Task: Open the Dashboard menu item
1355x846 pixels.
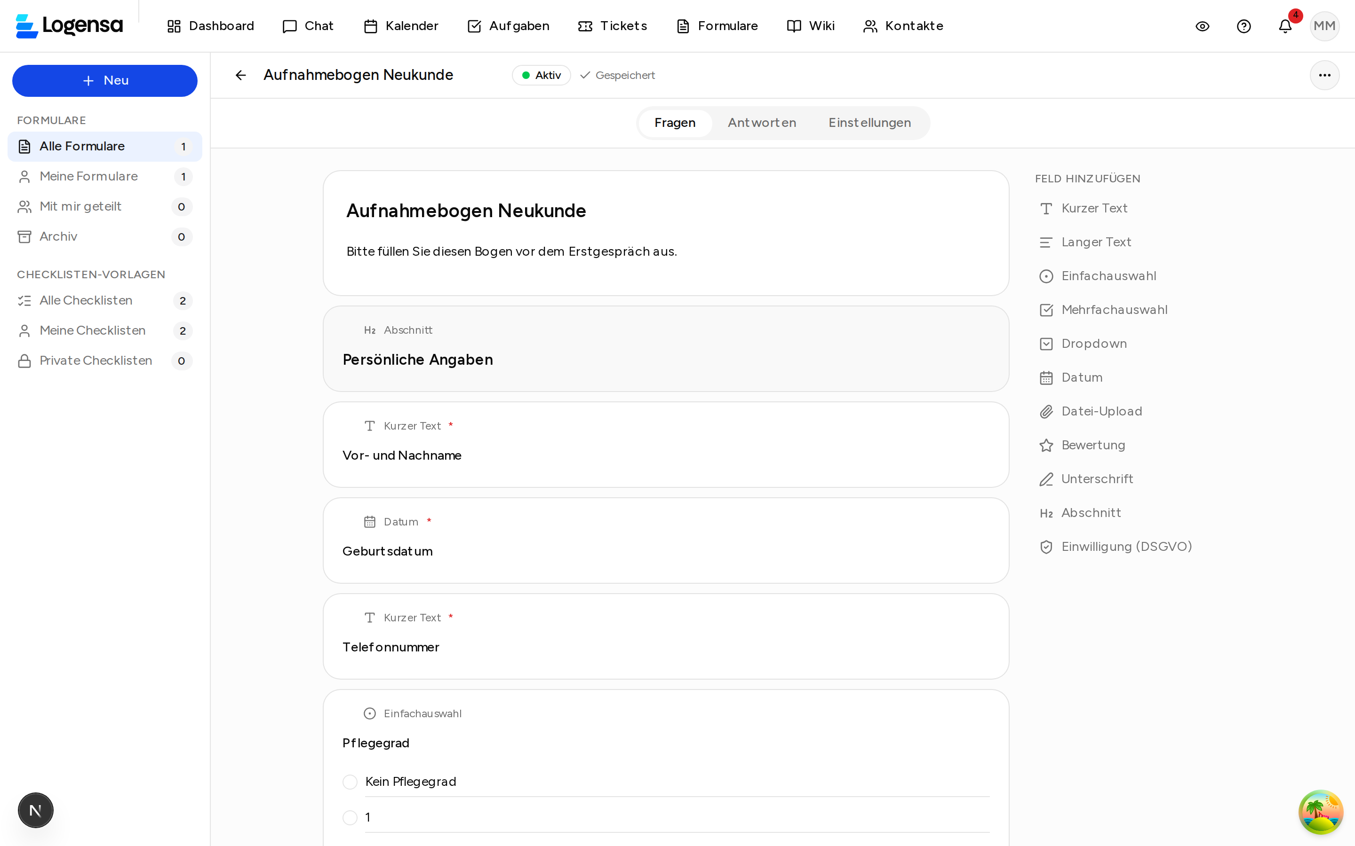Action: click(210, 26)
